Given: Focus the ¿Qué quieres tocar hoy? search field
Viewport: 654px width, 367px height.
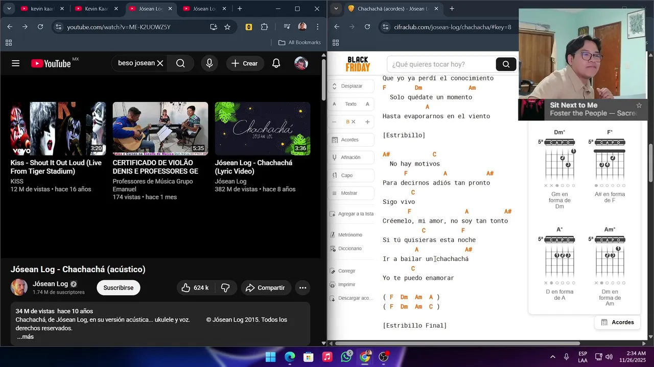Looking at the screenshot, I should coord(441,64).
